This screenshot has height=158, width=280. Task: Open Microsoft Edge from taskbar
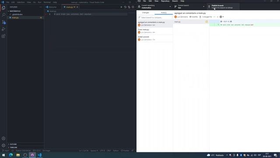pyautogui.click(x=10, y=155)
